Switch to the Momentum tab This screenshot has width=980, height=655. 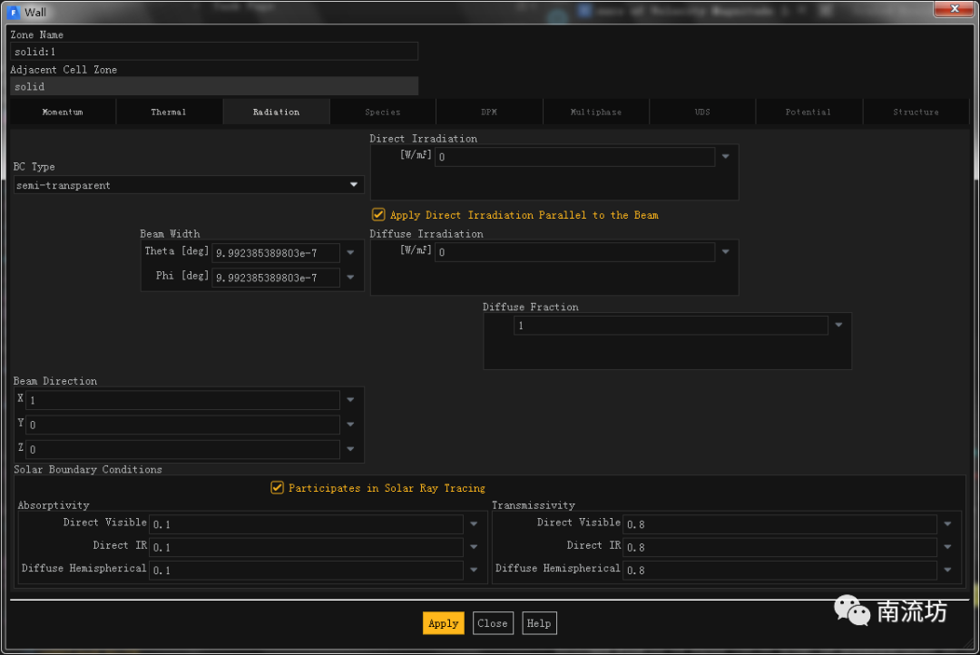(x=63, y=112)
